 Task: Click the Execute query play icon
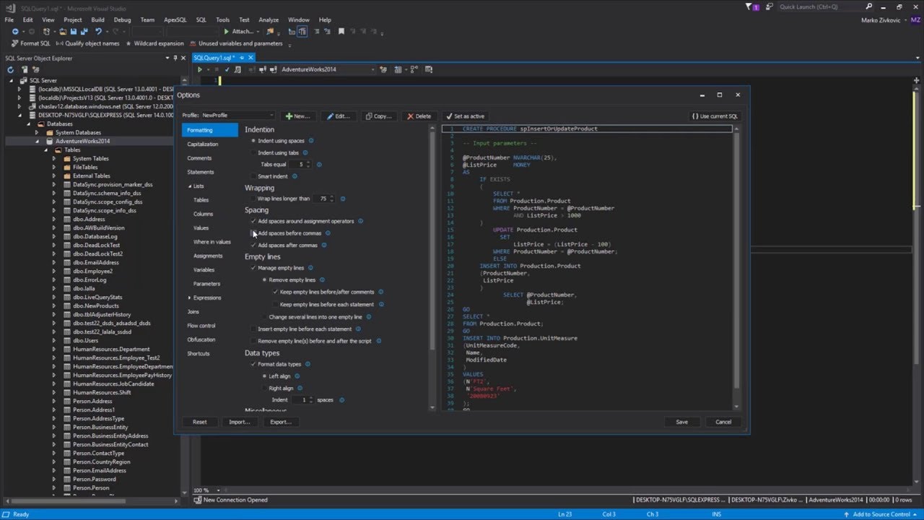click(x=200, y=69)
